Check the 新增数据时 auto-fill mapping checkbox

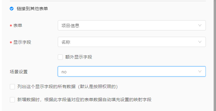click(12, 100)
